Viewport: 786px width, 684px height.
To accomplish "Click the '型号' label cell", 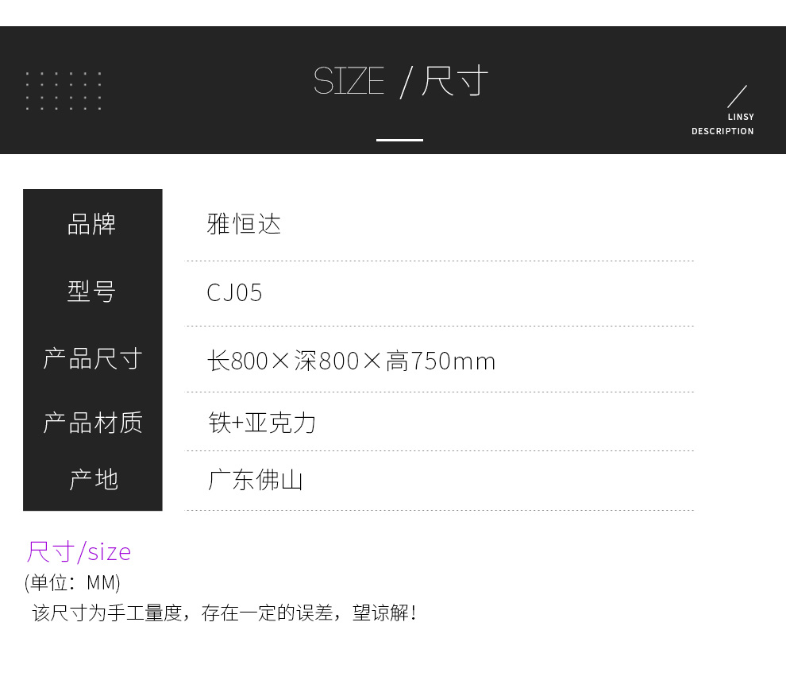I will point(92,291).
